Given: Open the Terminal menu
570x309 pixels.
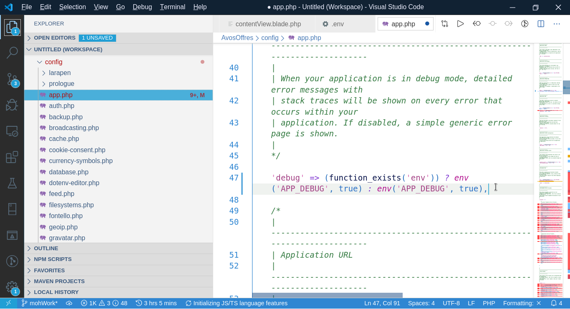Looking at the screenshot, I should click(x=173, y=7).
